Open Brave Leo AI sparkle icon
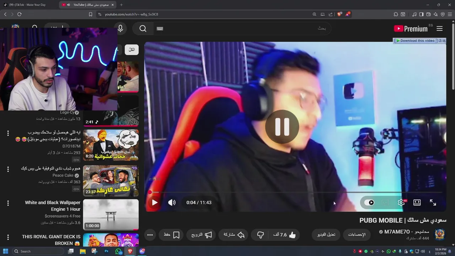455x256 pixels. tap(435, 14)
